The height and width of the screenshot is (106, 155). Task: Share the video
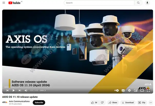[113, 103]
